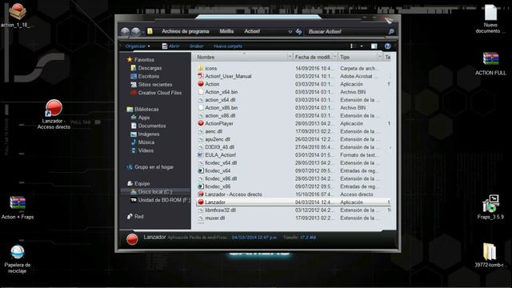Open the Tipo column filter dropdown
This screenshot has height=288, width=512.
pyautogui.click(x=379, y=57)
